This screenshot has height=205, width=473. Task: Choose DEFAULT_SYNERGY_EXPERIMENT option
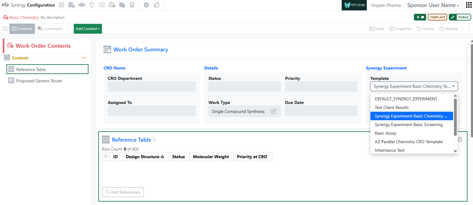coord(412,99)
